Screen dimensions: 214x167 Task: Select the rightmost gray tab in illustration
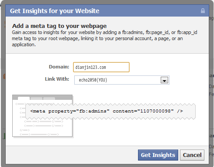pyautogui.click(x=49, y=99)
